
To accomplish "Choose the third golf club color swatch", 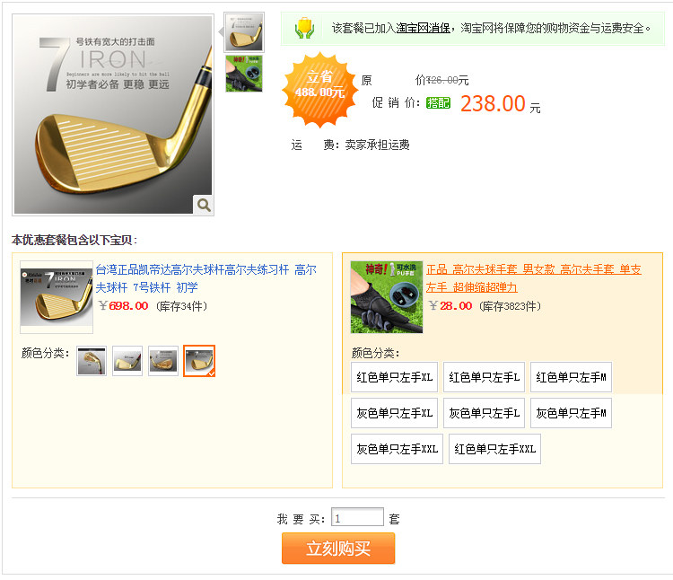I will [x=163, y=361].
